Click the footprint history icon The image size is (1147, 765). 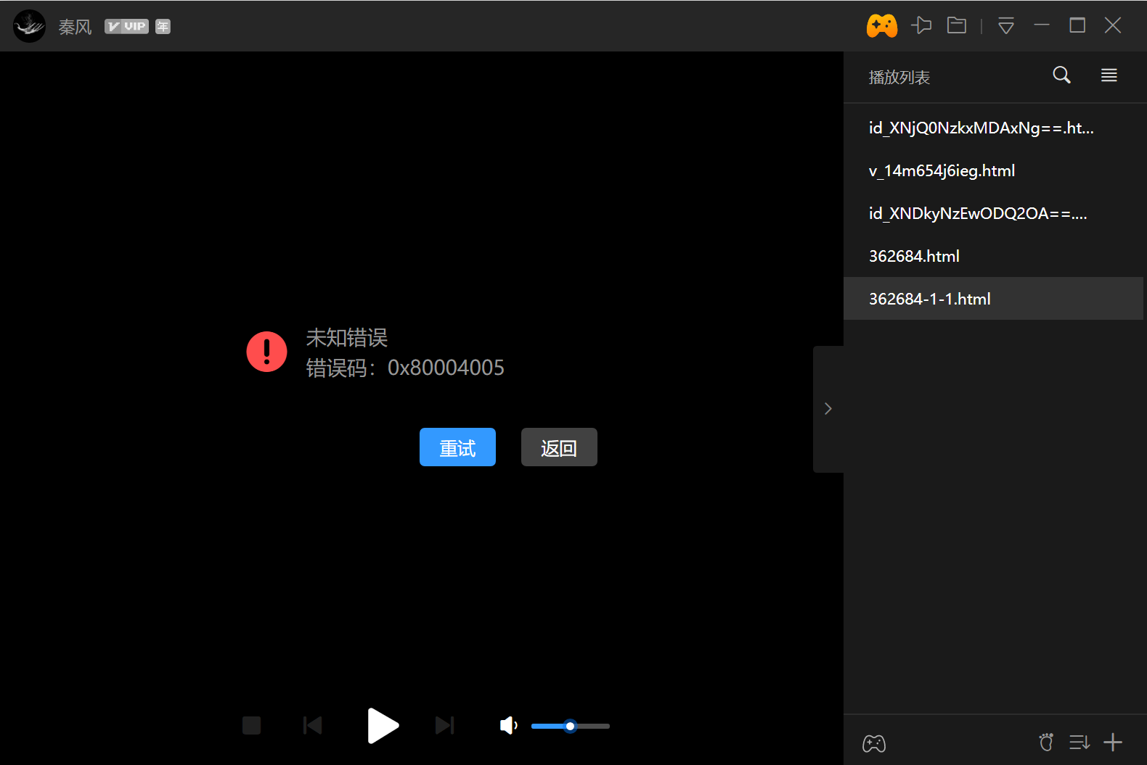(1046, 743)
